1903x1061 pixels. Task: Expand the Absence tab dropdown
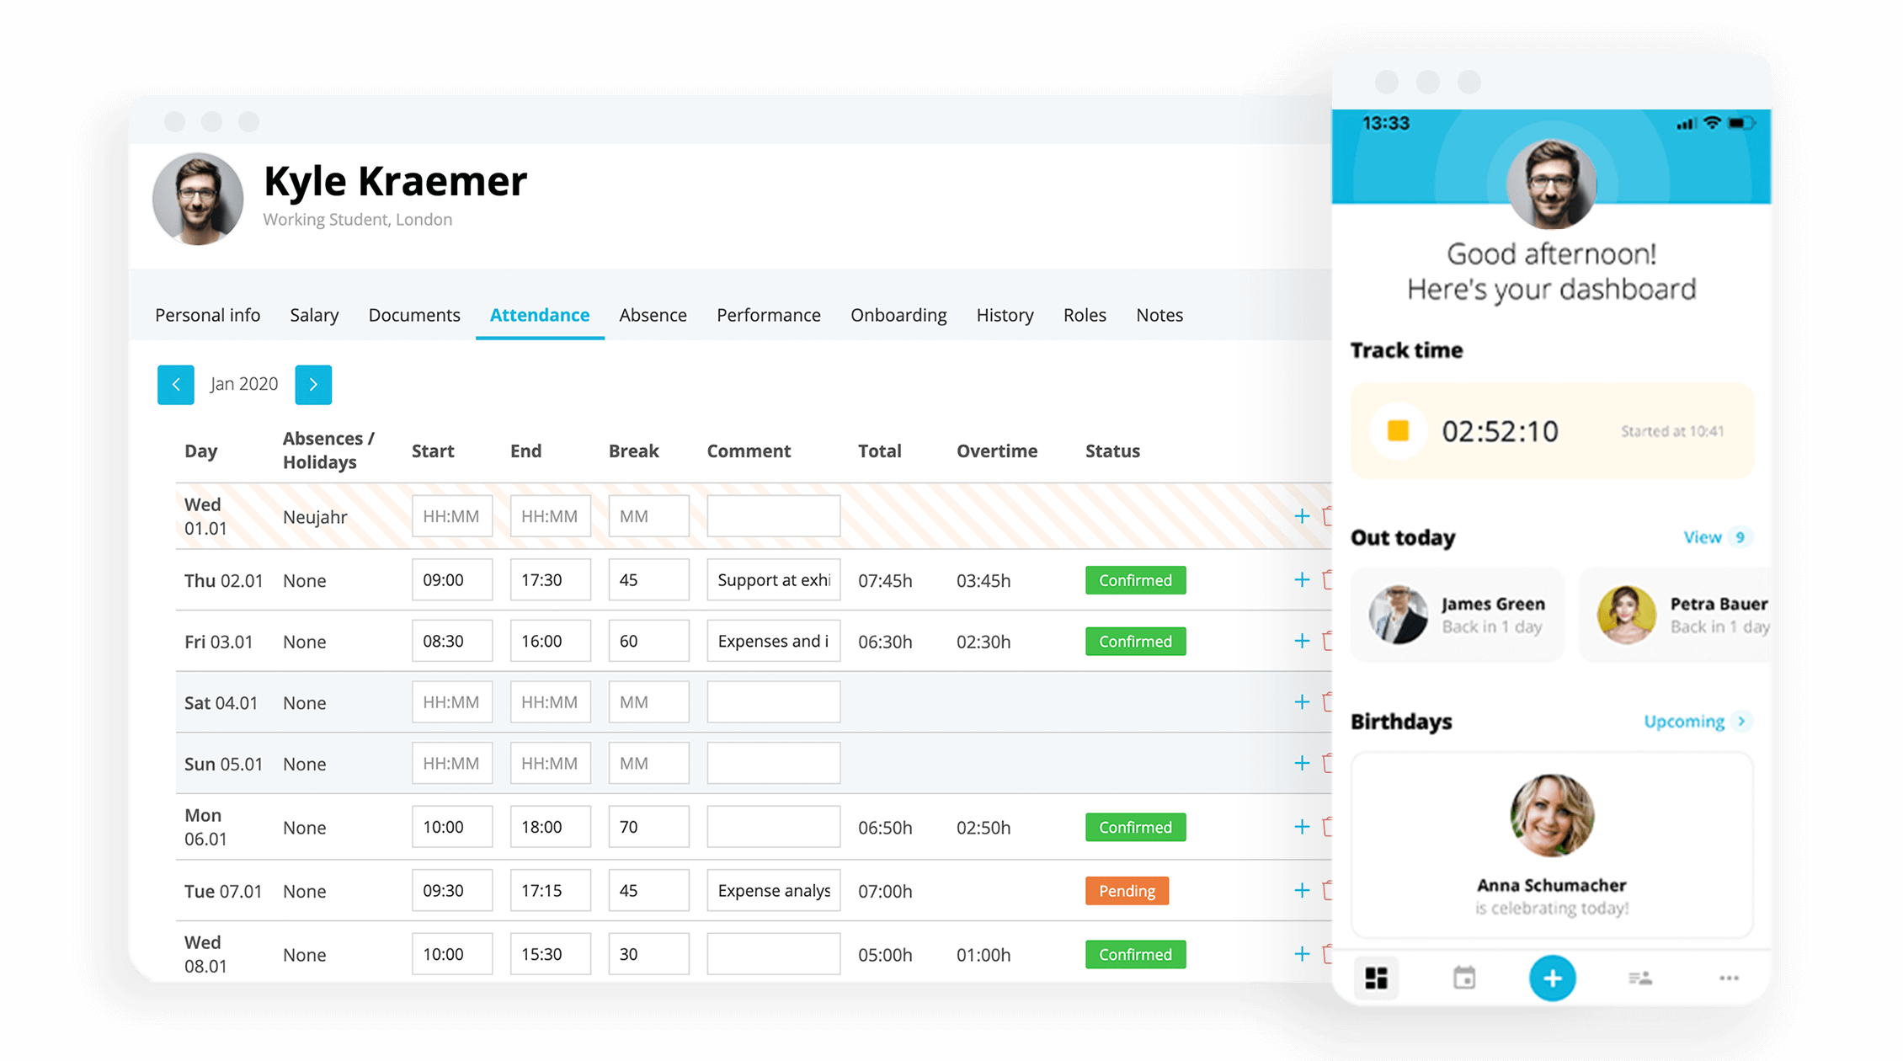(x=653, y=315)
